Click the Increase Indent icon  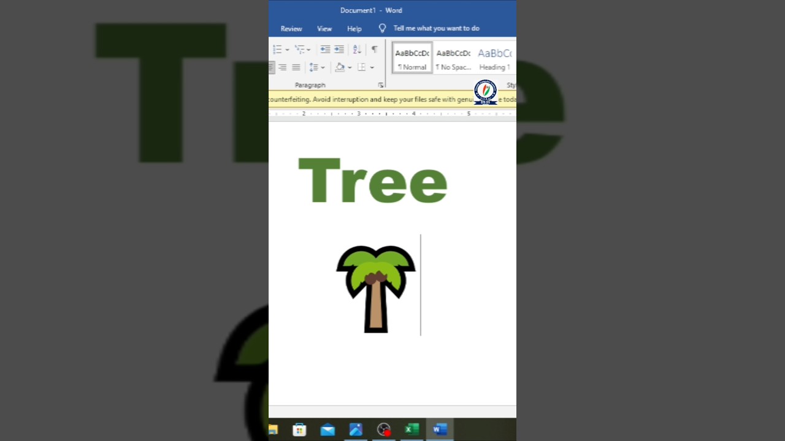(339, 49)
